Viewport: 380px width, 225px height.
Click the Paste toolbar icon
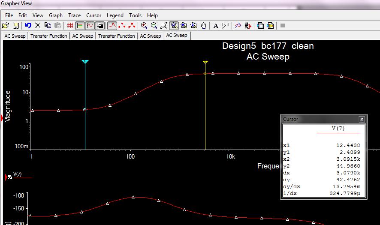point(57,25)
